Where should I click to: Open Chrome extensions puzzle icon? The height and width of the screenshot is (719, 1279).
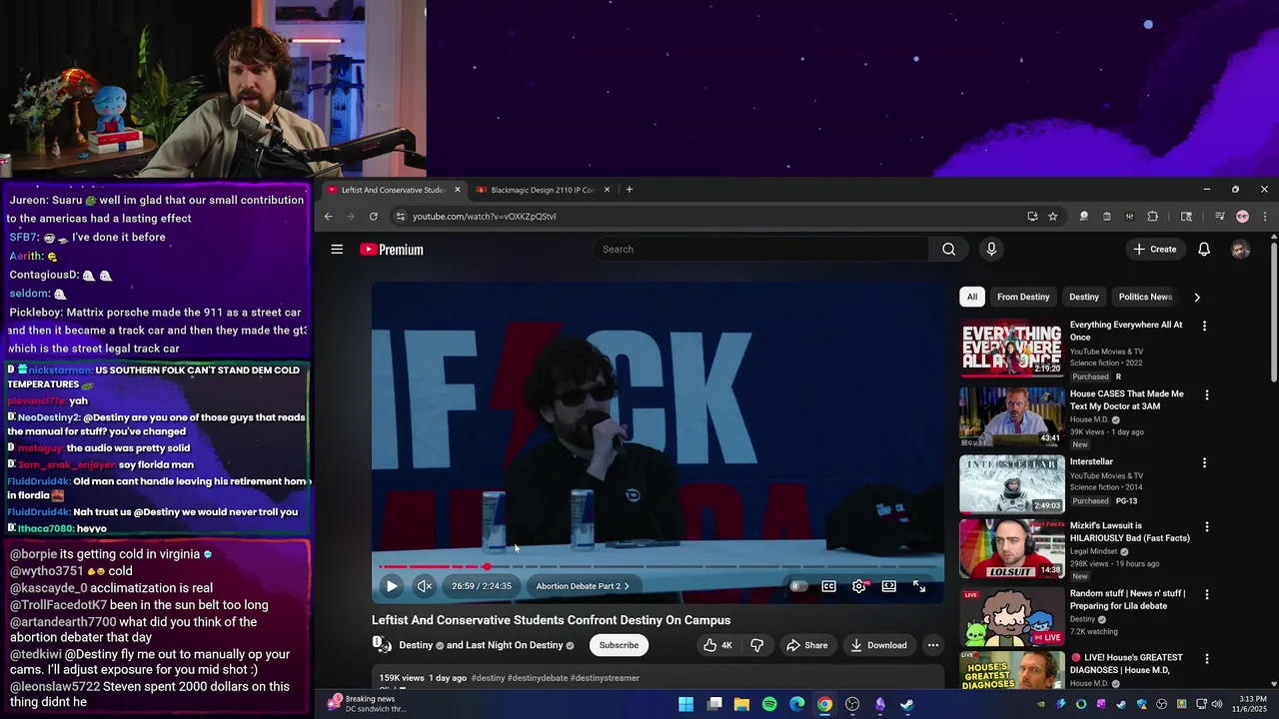tap(1152, 217)
